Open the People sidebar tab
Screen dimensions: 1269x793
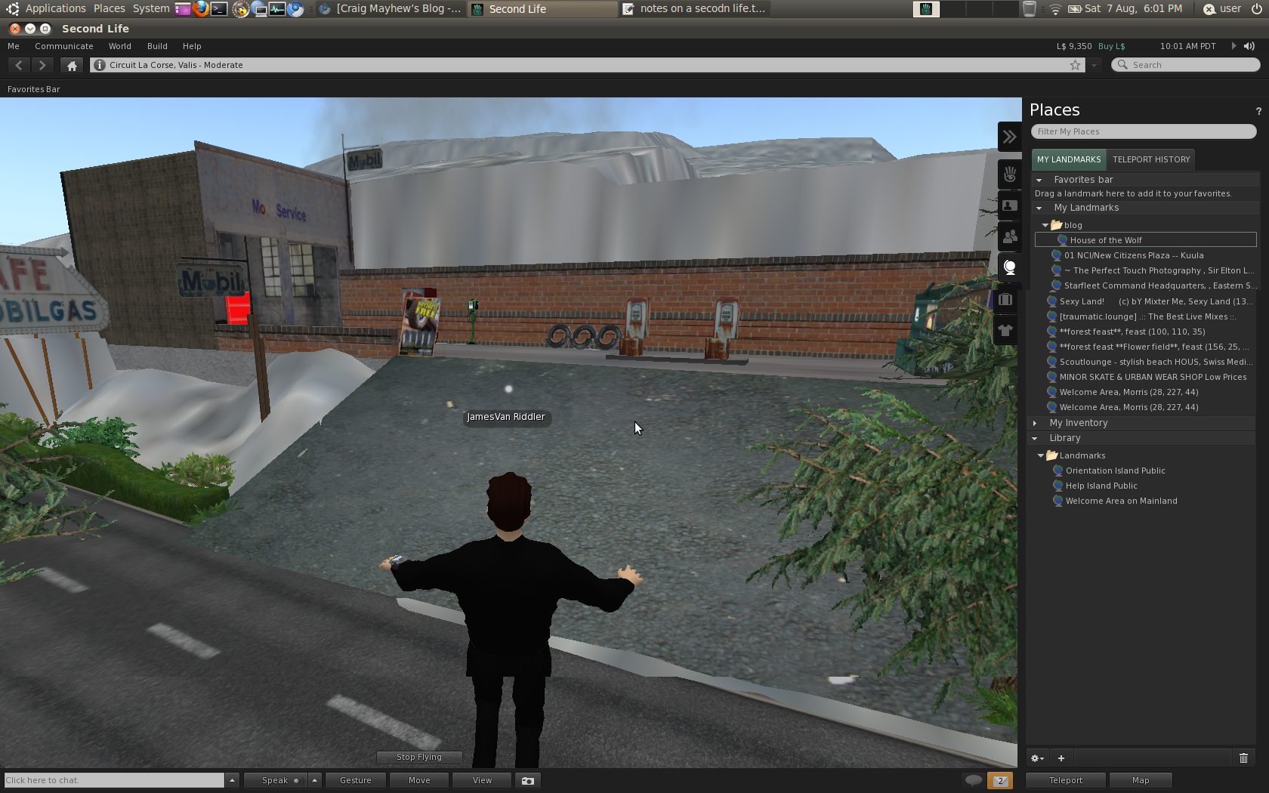[1009, 237]
